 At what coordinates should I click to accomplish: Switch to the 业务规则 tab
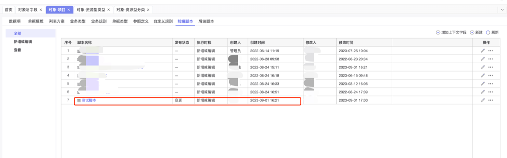99,21
